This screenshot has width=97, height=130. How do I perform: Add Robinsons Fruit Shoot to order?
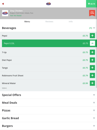click(92, 76)
